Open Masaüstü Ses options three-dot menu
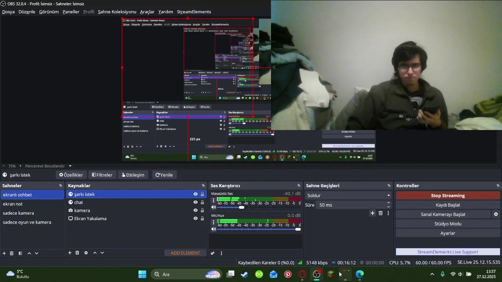 tap(214, 200)
